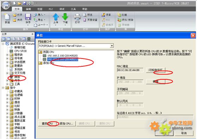
Task: Click the 创建 library button
Action: click(122, 15)
